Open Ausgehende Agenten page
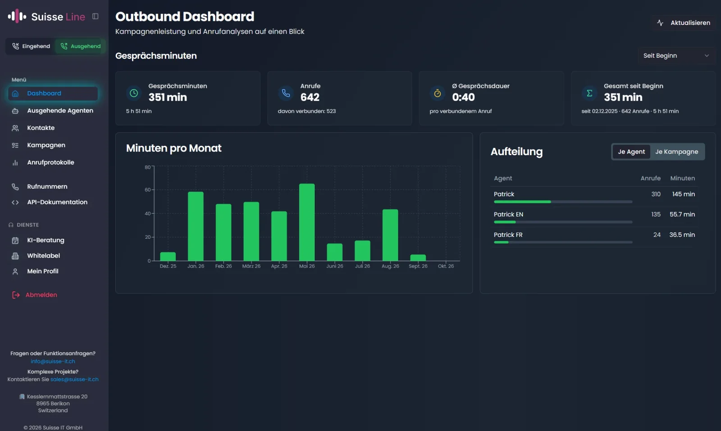 tap(53, 110)
